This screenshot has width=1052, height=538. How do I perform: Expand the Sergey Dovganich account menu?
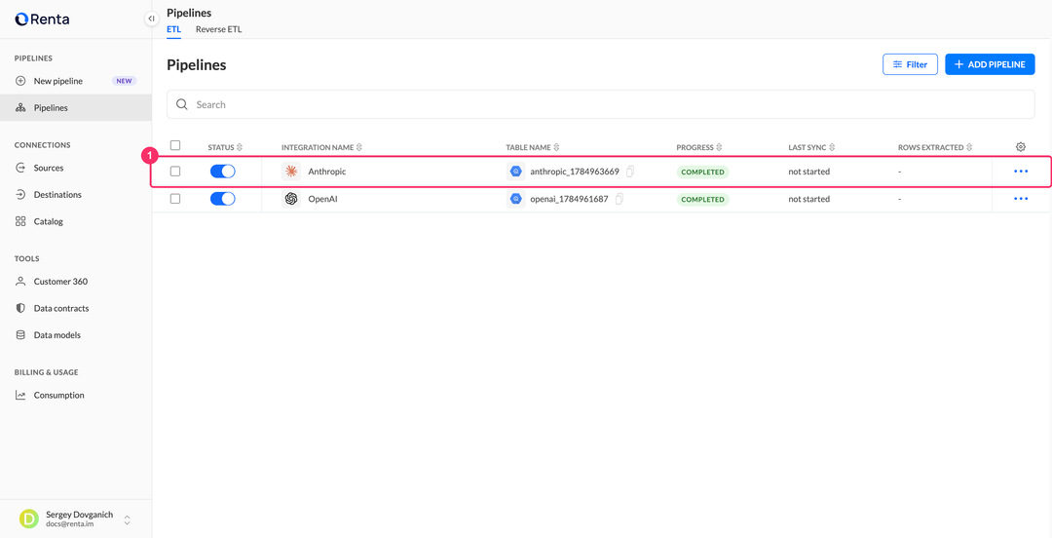pos(127,519)
